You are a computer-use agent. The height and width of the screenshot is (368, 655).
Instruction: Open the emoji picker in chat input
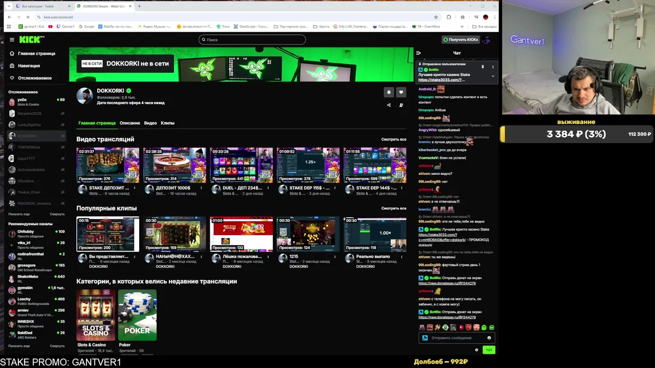point(489,338)
